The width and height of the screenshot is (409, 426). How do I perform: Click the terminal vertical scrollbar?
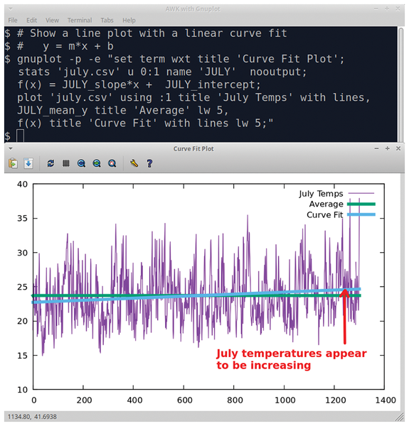tap(400, 84)
